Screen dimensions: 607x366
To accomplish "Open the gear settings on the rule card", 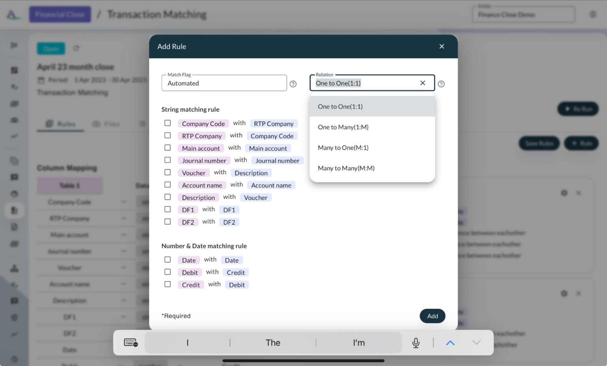I will [564, 193].
